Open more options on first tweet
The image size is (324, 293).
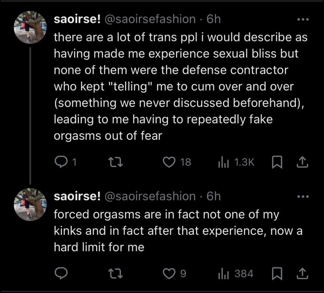303,19
